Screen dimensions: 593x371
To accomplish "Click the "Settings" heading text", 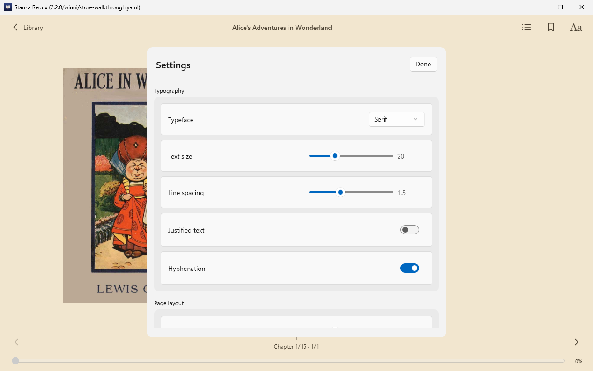I will 173,65.
